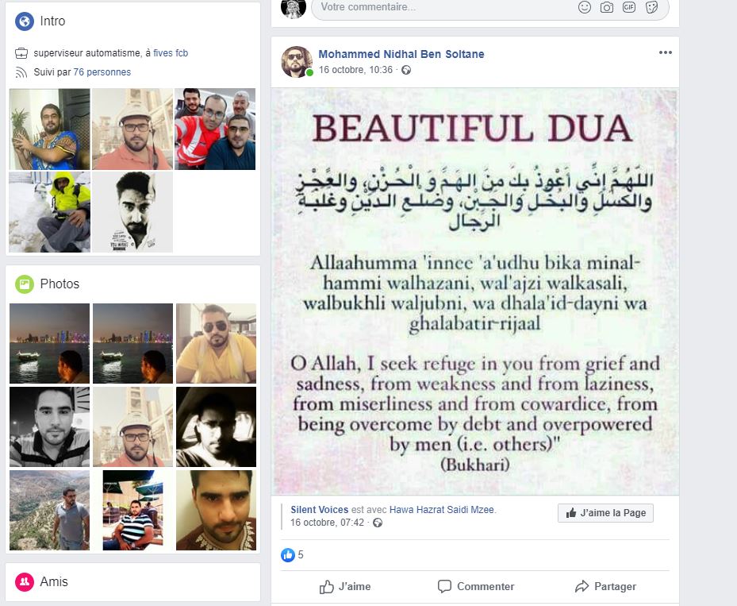View the 76 personnes followers list

click(x=102, y=72)
